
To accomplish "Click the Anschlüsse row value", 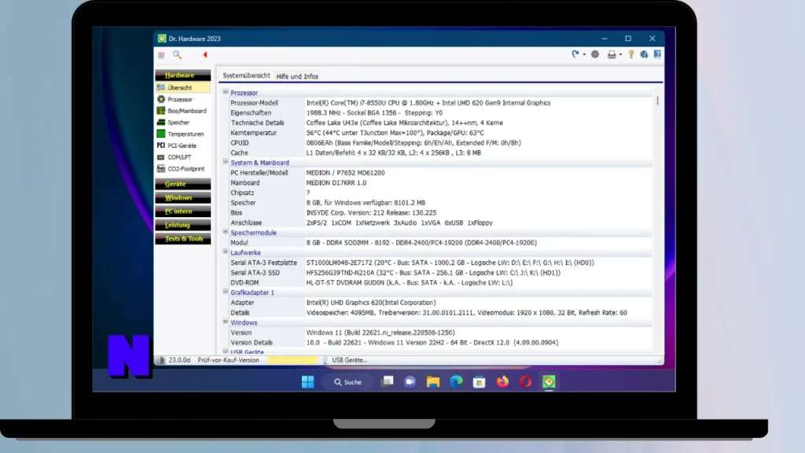I will pyautogui.click(x=399, y=223).
